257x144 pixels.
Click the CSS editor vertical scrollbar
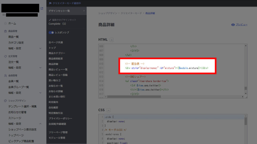tap(245, 122)
